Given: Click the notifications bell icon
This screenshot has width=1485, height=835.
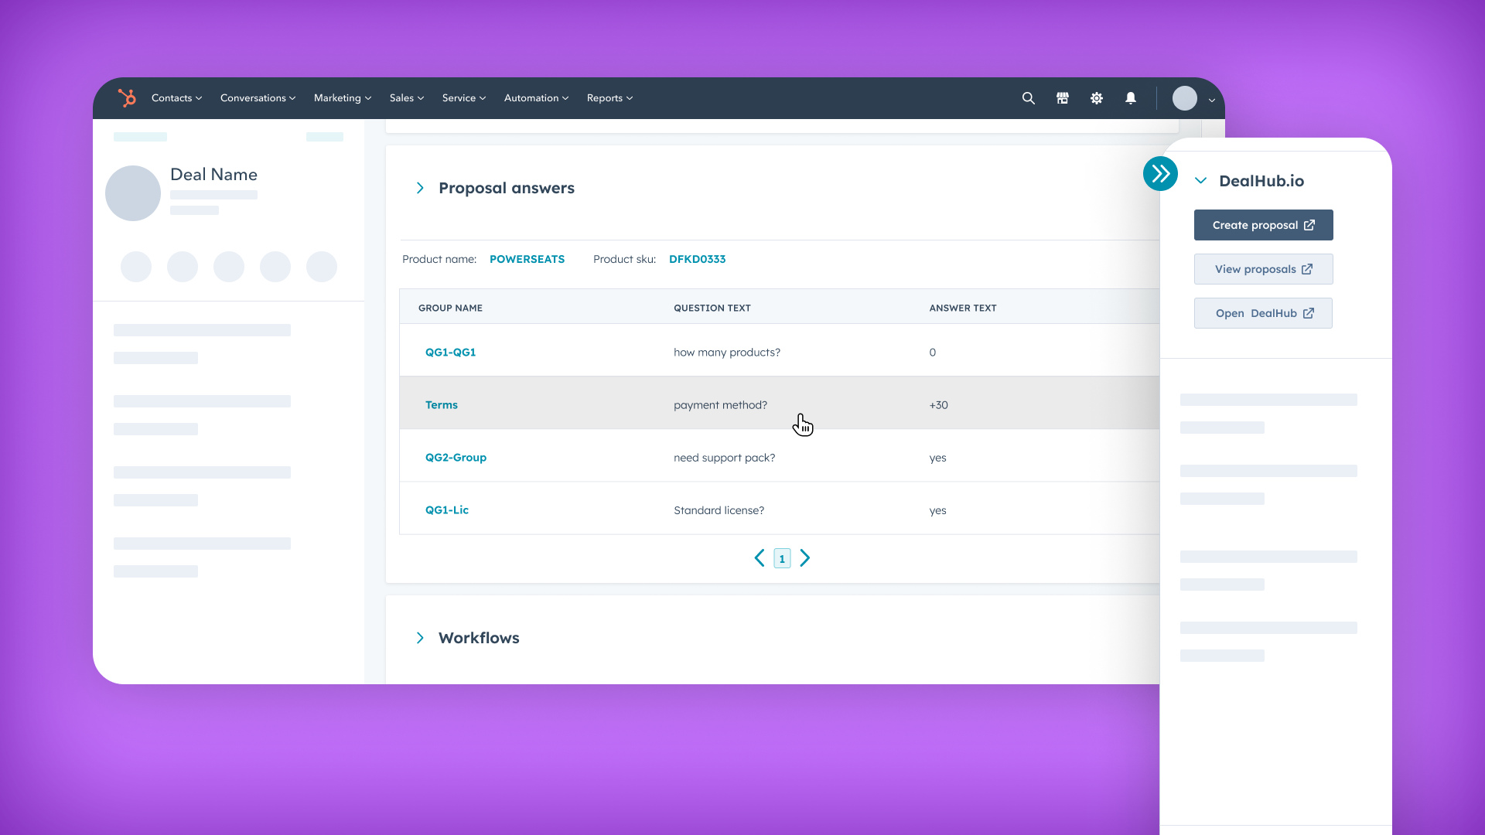Looking at the screenshot, I should (1131, 98).
